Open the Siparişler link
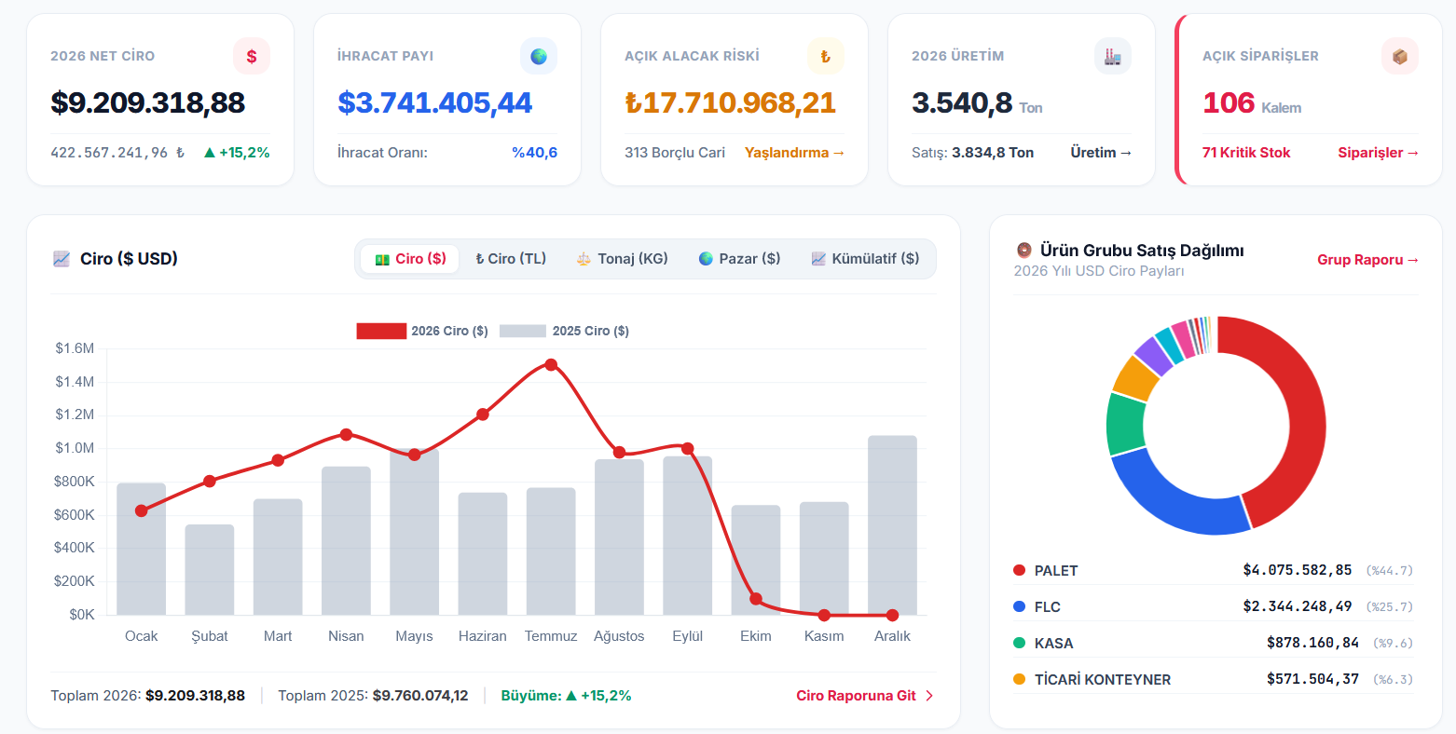Screen dimensions: 1456x734 (x=1379, y=153)
